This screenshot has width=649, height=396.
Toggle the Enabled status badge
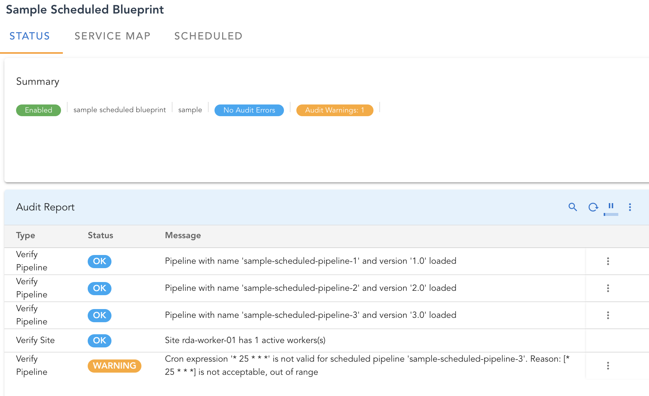pyautogui.click(x=38, y=110)
